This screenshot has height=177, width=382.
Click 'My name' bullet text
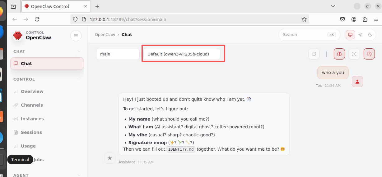pyautogui.click(x=139, y=119)
